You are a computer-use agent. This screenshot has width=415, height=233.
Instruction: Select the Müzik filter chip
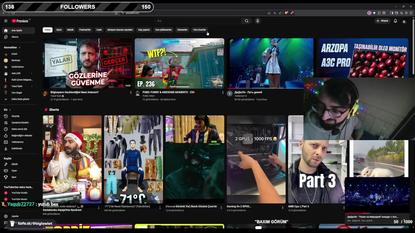[70, 30]
